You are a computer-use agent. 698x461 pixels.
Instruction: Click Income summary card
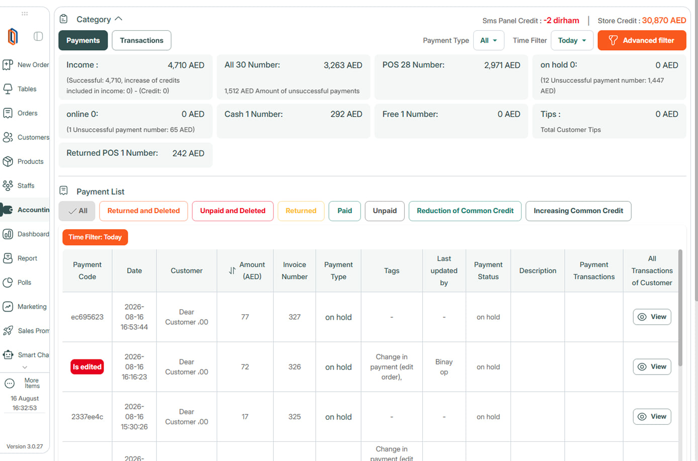(135, 77)
